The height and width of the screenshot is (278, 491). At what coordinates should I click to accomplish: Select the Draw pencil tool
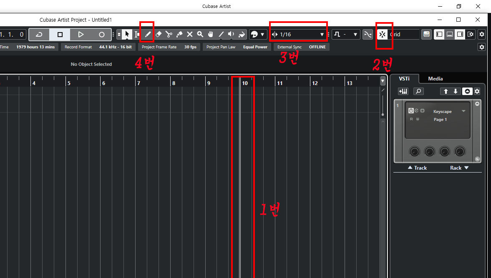148,35
